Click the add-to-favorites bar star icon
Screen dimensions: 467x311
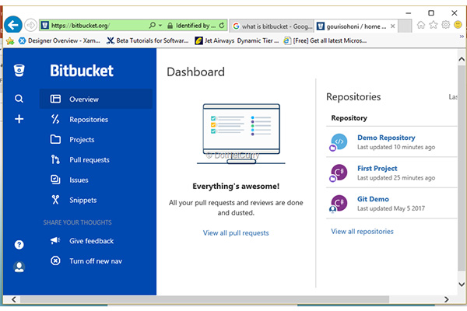coord(10,40)
